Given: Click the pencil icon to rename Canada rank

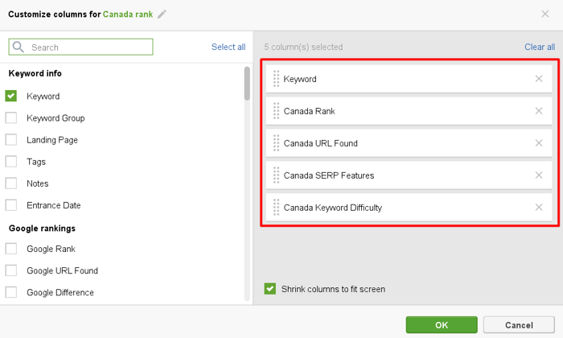Looking at the screenshot, I should click(x=162, y=14).
